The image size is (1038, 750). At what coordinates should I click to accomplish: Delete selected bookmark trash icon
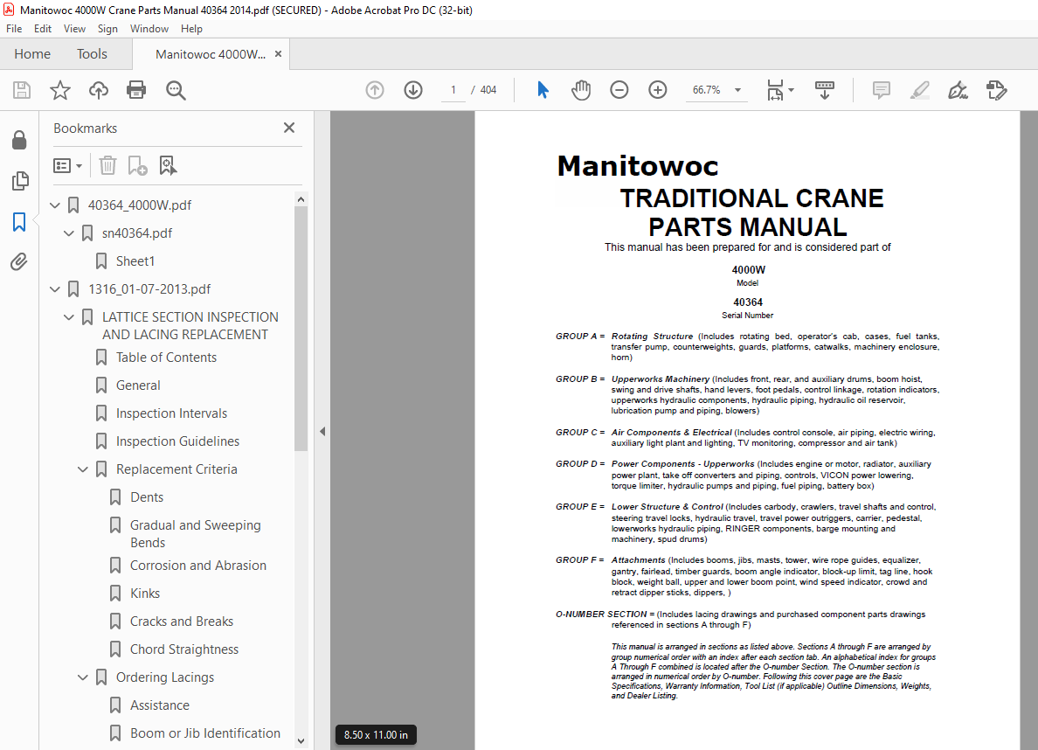tap(107, 165)
